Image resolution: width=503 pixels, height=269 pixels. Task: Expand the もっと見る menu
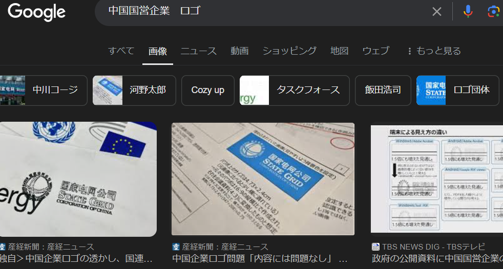[434, 51]
